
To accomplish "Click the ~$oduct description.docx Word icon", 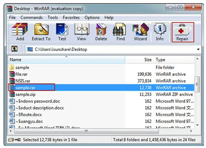I will point(12,108).
